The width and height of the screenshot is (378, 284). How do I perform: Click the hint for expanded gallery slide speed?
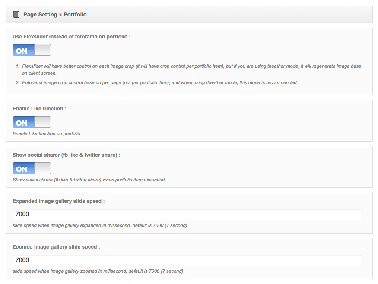click(x=100, y=225)
